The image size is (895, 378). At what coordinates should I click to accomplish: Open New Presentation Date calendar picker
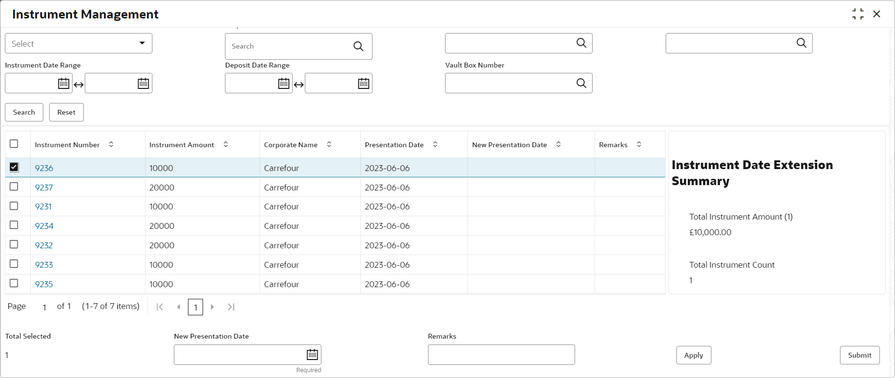(x=312, y=355)
